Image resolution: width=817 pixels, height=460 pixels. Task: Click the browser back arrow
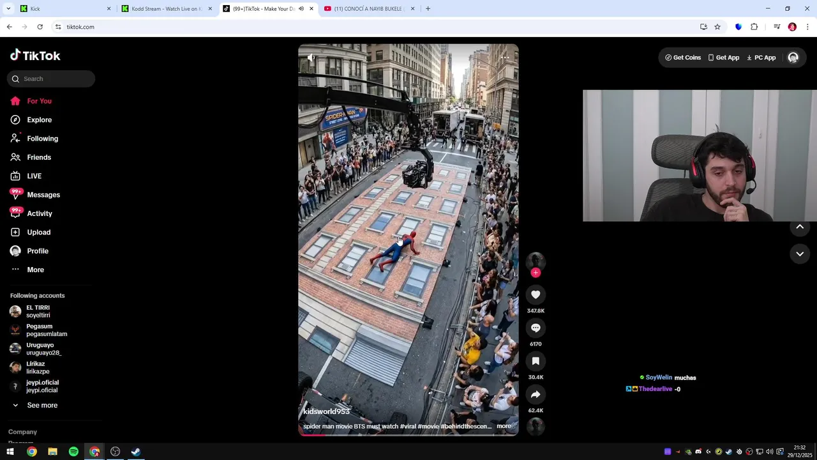point(9,27)
